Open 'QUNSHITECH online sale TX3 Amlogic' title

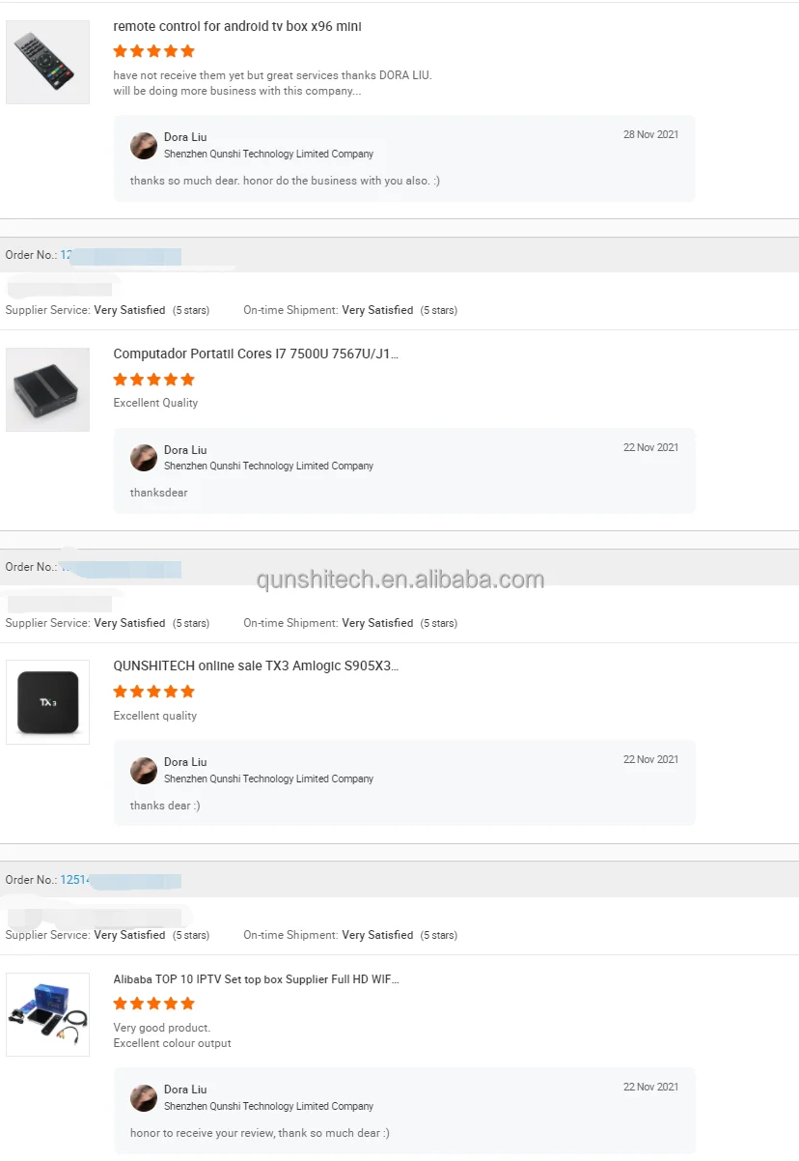tap(256, 666)
